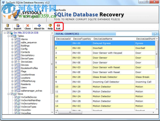Image resolution: width=160 pixels, height=121 pixels.
Task: Close the database using the Close icon
Action: point(27,26)
